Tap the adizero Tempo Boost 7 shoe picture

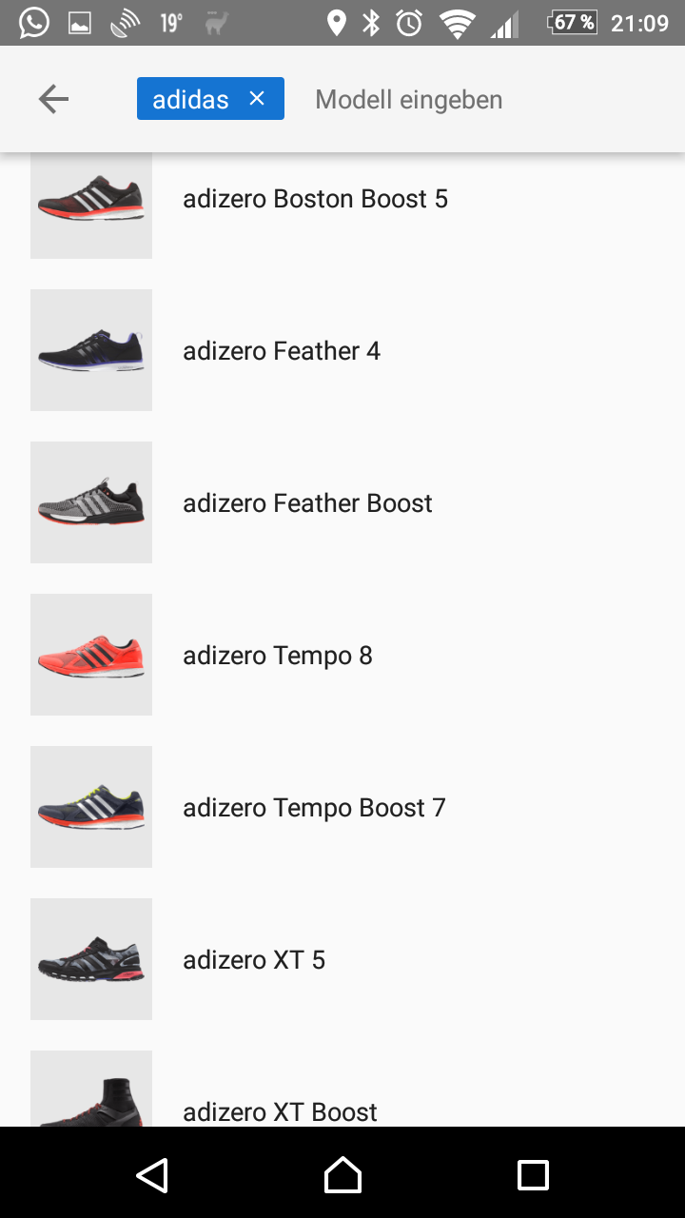tap(91, 807)
